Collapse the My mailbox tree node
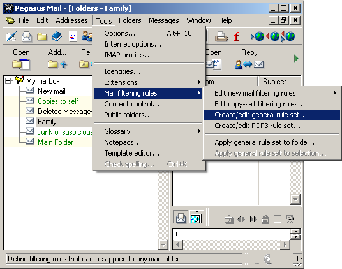342x269 pixels. click(8, 81)
